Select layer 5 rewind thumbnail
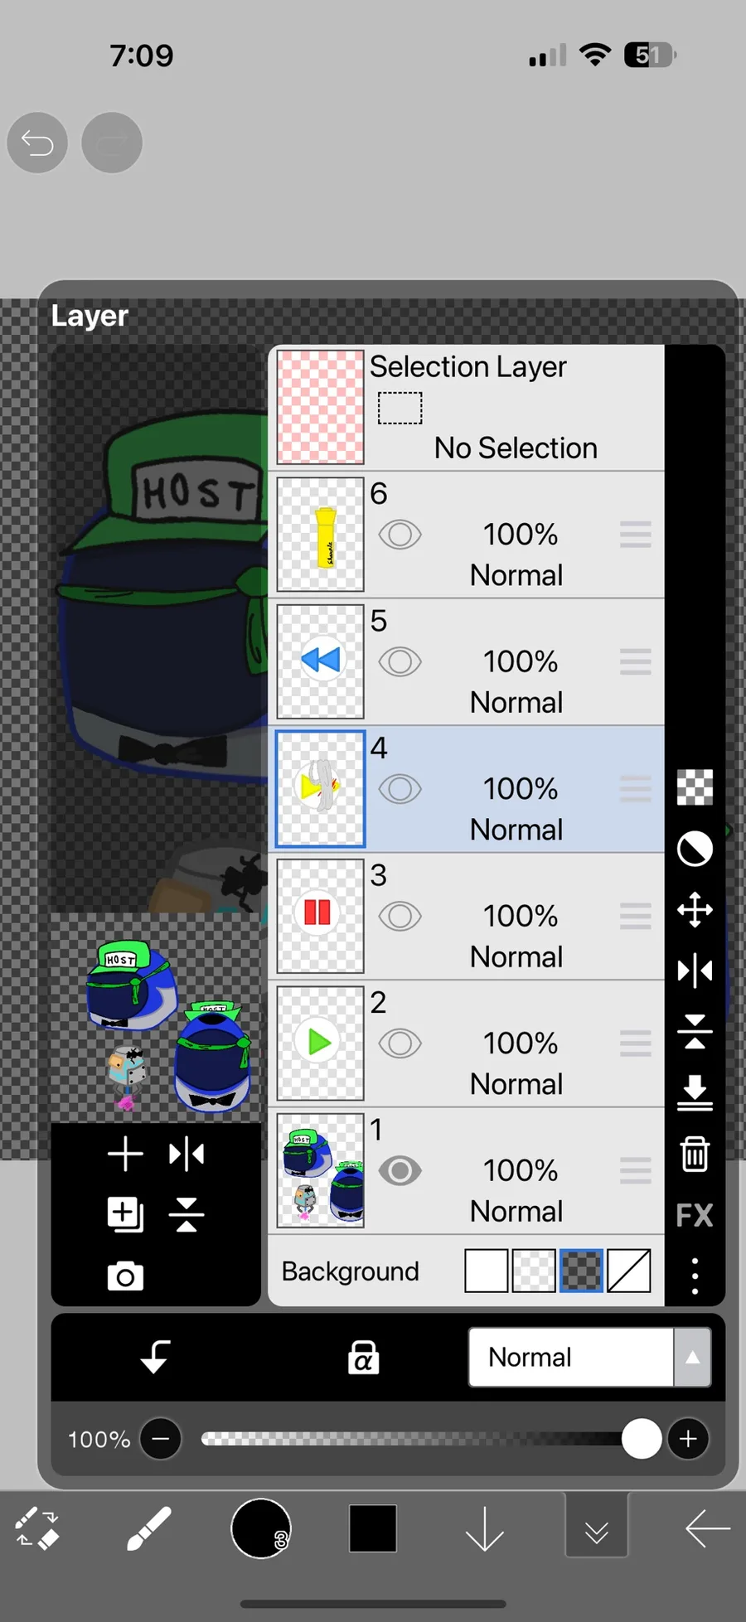746x1622 pixels. click(320, 661)
